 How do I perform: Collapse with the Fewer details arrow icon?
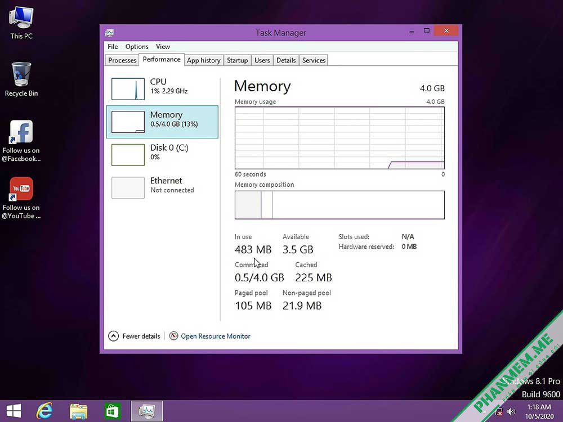point(114,336)
